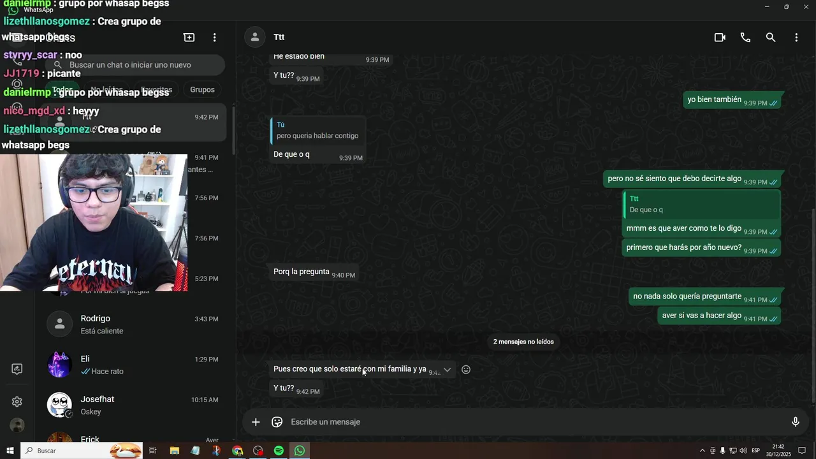The image size is (816, 459).
Task: Click 'Está caliente' preview under Rodrigo
Action: (x=102, y=331)
